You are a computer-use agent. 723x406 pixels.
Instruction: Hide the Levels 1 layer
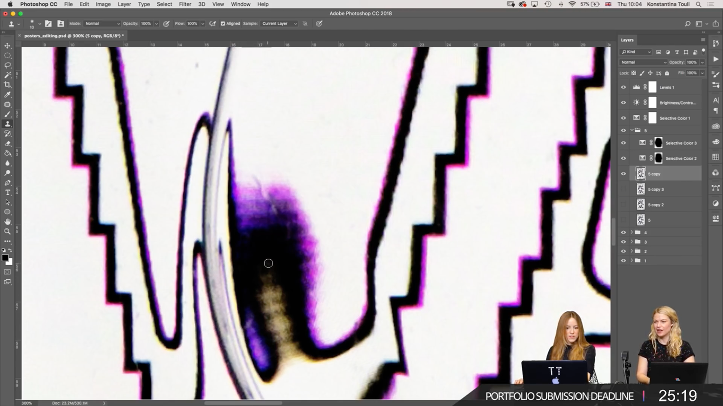[x=623, y=87]
